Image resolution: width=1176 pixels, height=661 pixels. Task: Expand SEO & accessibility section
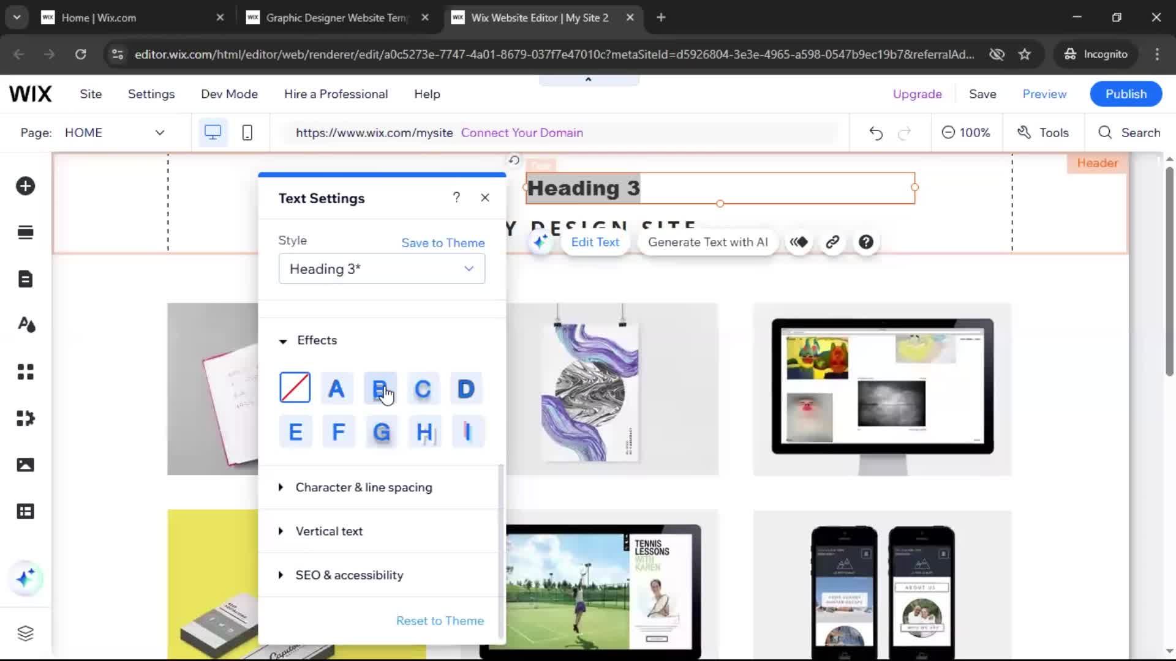382,575
